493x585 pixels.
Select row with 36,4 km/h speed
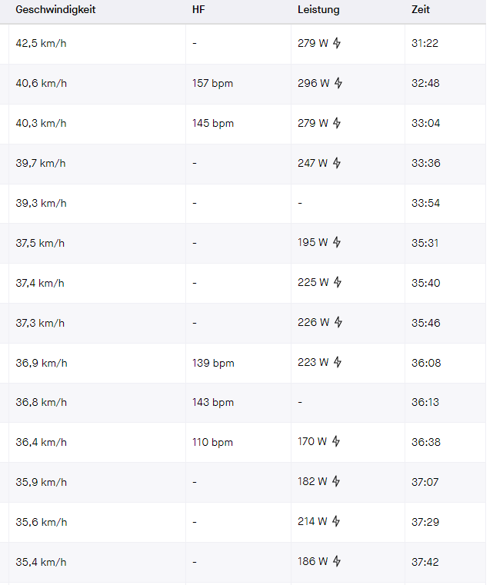(x=243, y=443)
